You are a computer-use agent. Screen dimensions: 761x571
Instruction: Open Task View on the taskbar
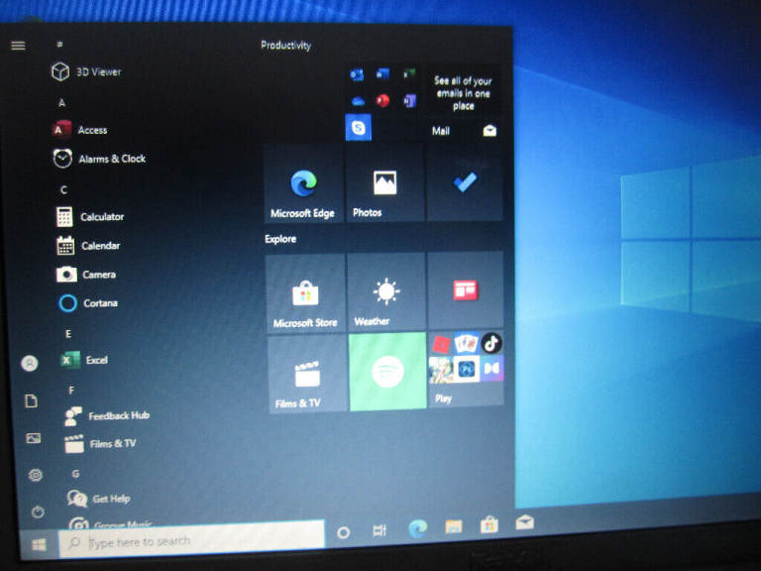[x=379, y=531]
